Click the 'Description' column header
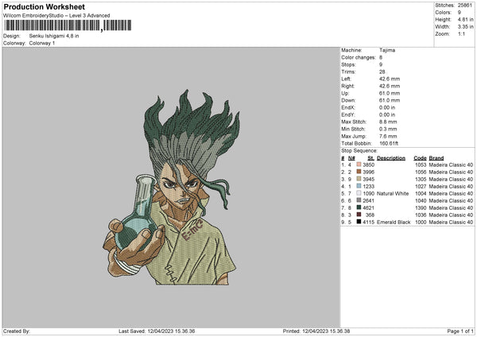The height and width of the screenshot is (337, 477). click(391, 158)
